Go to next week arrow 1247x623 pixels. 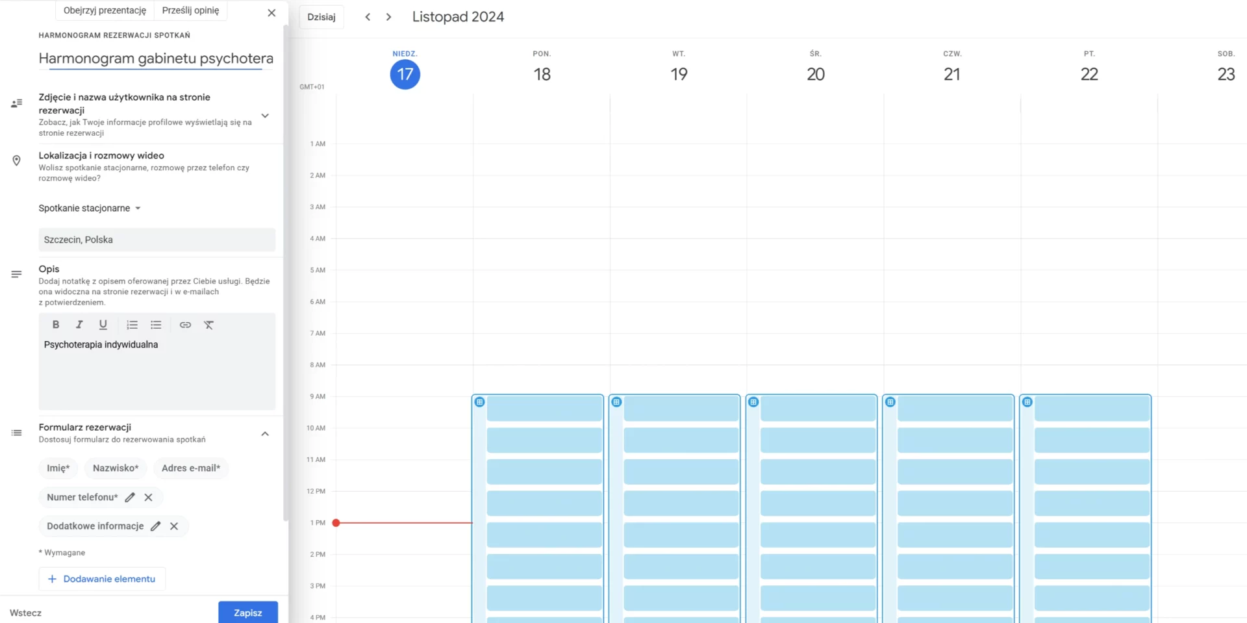[388, 17]
